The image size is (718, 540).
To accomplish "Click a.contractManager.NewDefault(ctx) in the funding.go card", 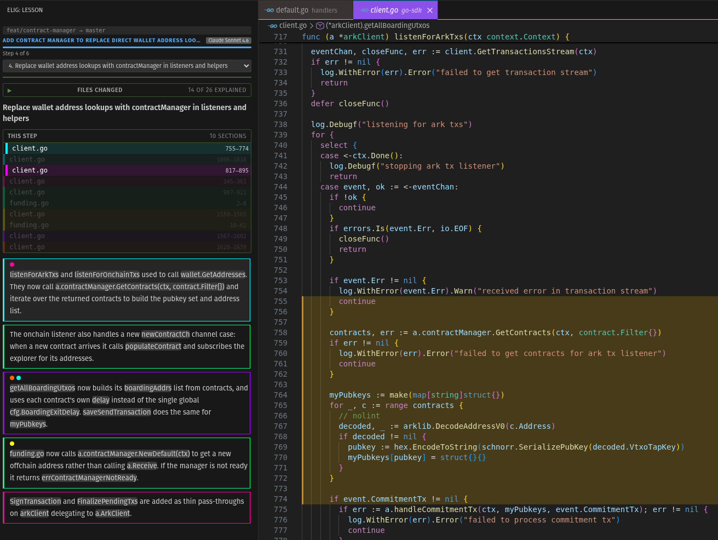I will pos(134,453).
